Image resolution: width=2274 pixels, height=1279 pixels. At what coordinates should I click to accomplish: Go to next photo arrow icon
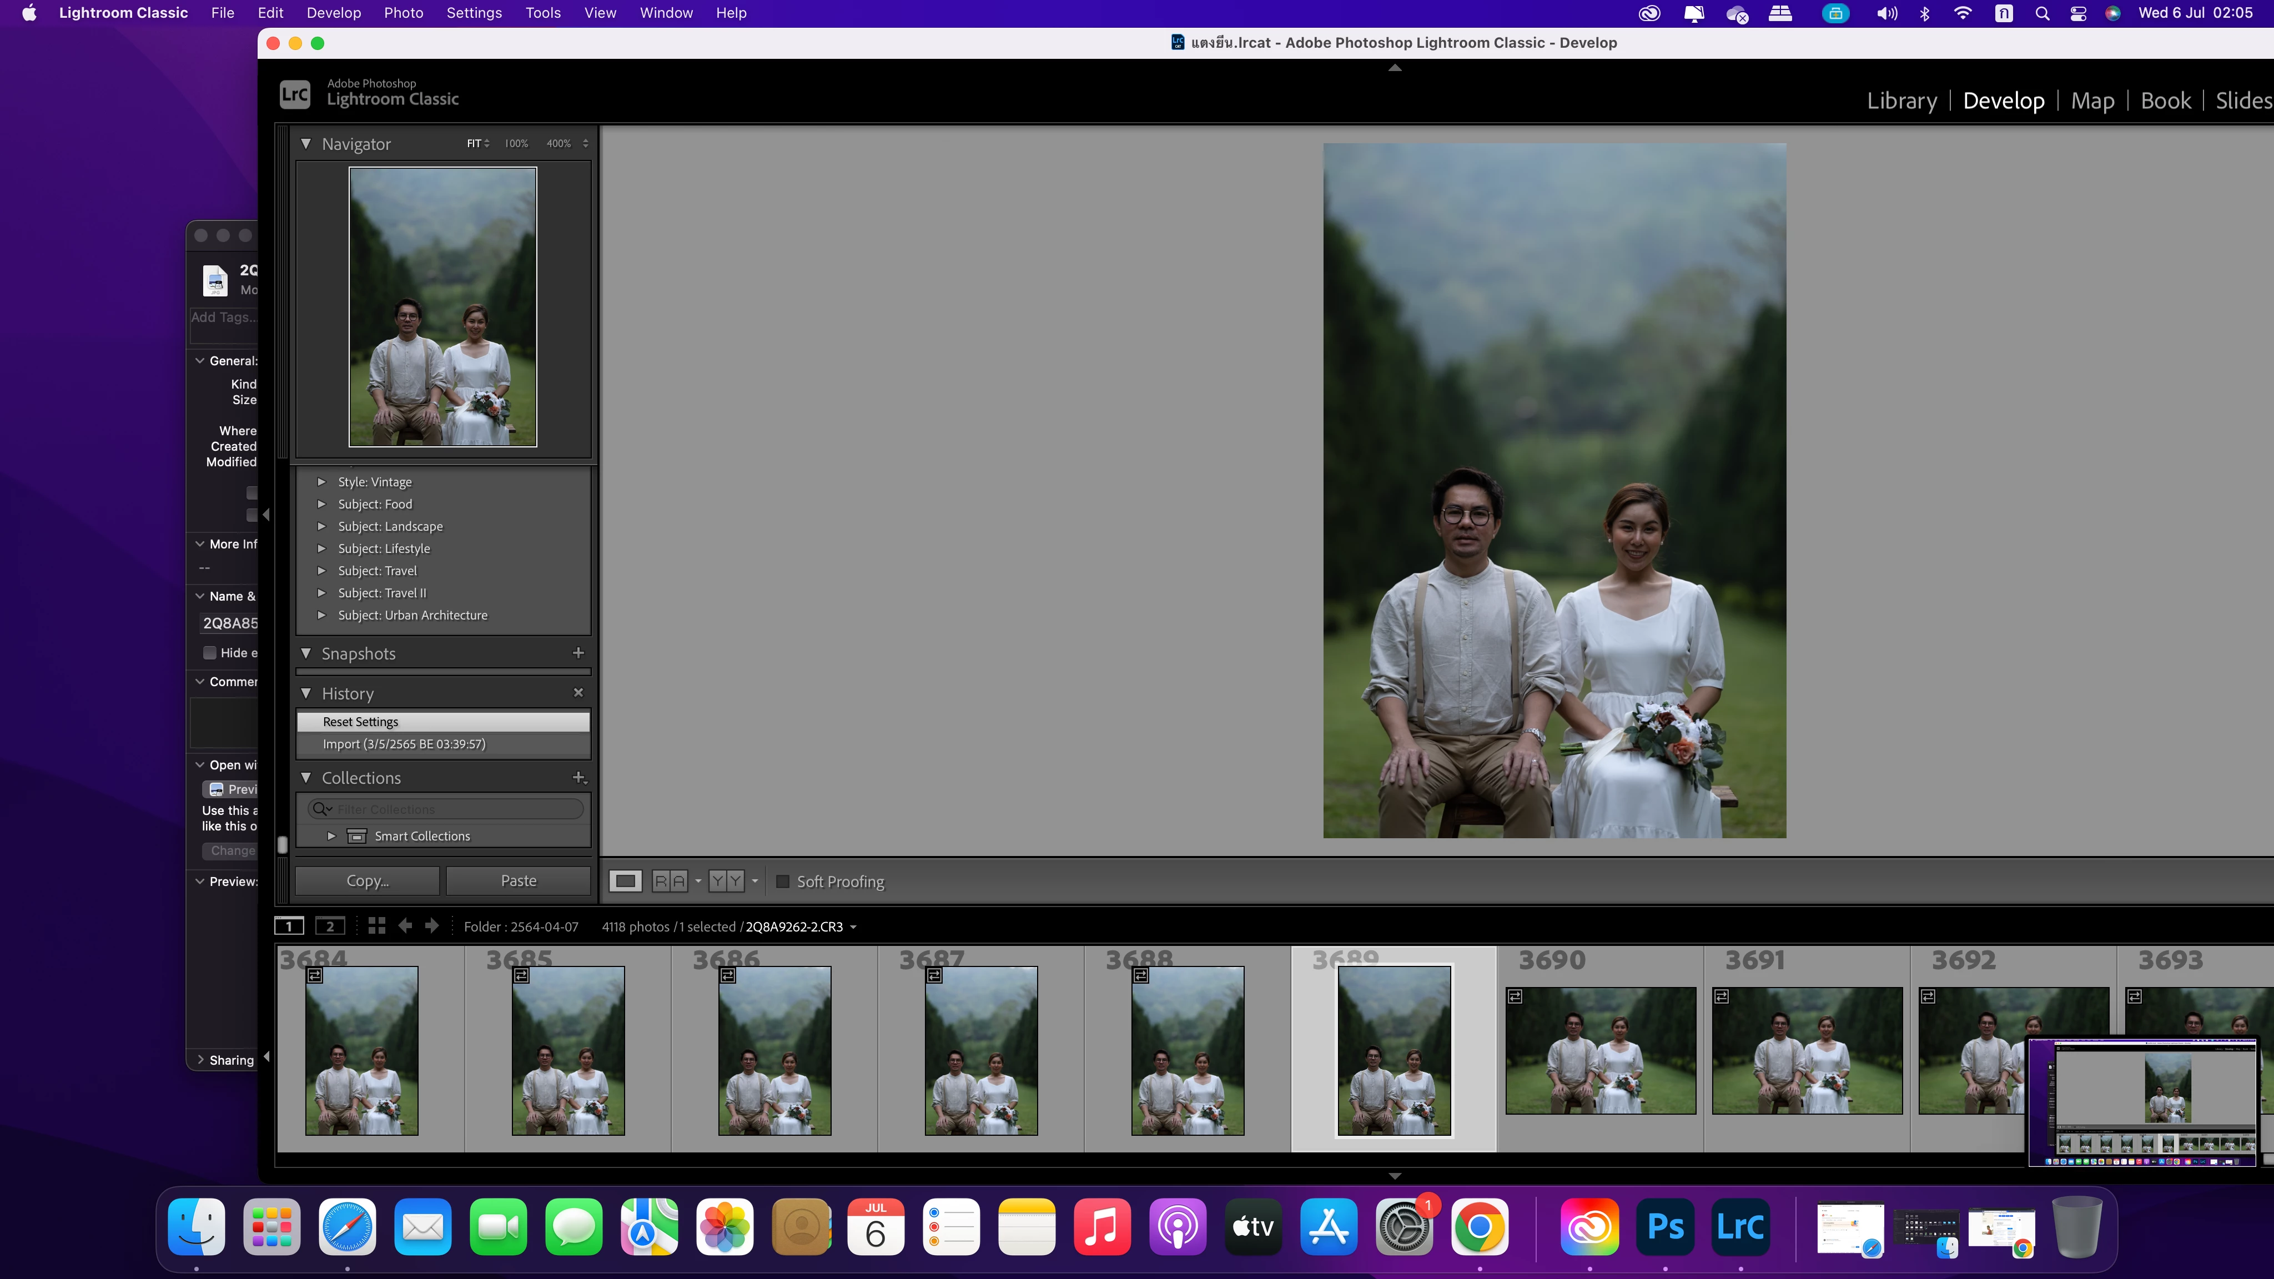coord(432,926)
